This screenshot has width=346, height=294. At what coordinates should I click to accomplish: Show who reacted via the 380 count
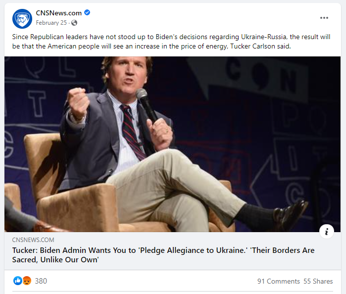(41, 281)
